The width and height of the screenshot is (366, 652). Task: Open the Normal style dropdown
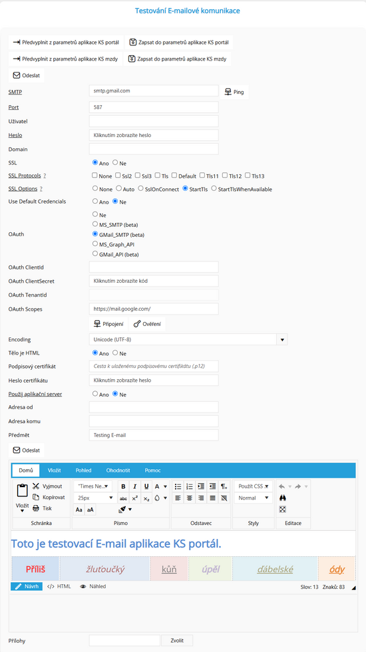254,498
